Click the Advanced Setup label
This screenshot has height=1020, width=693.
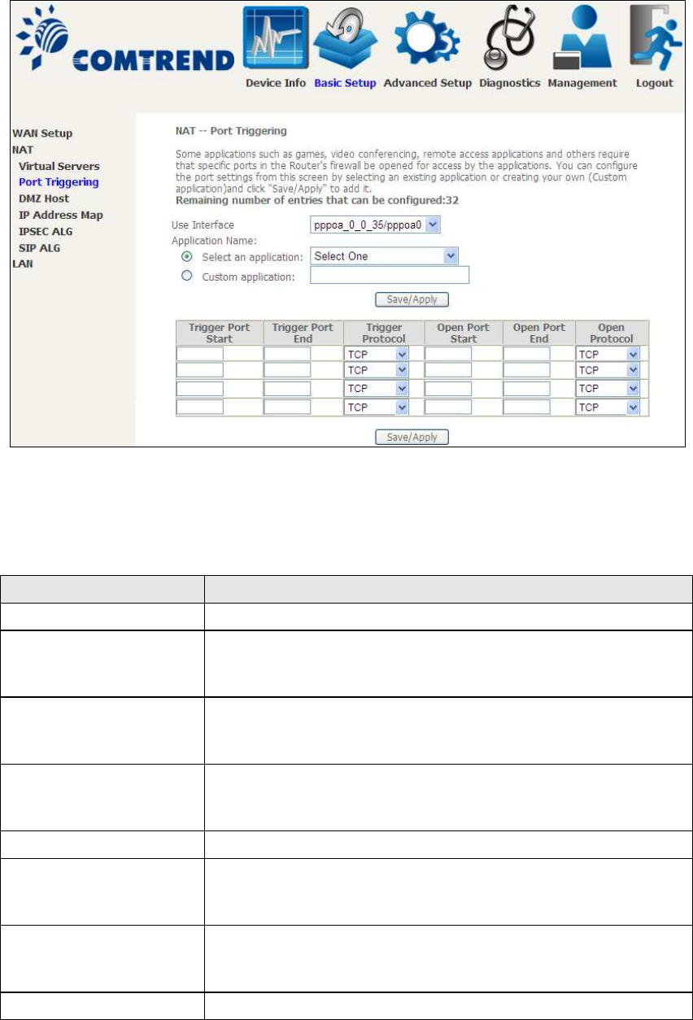click(427, 83)
